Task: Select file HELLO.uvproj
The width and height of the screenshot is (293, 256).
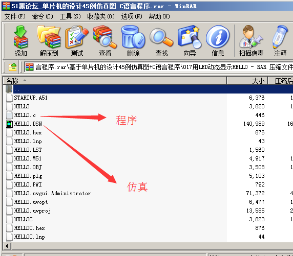Action: [32, 211]
